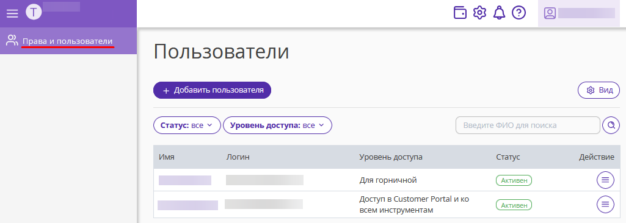Open action menu for Для горничной user

605,180
